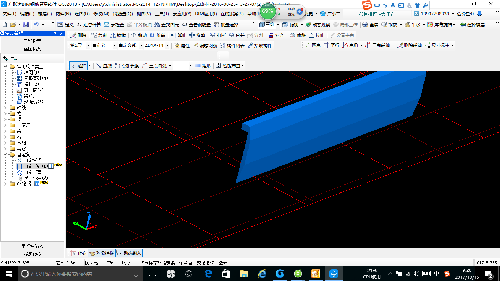Screen dimensions: 500x281
Task: Toggle the 选择 selection mode button
Action: [78, 65]
